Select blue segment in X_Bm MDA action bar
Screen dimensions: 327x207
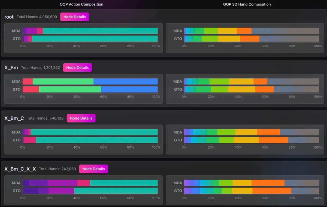(125, 81)
